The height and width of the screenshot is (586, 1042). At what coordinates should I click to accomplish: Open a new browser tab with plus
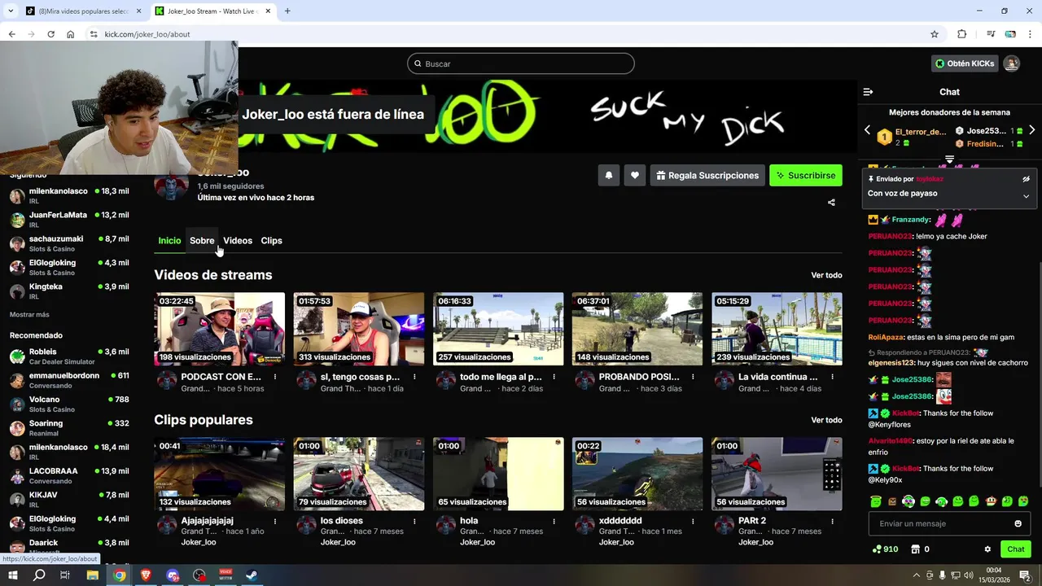click(287, 11)
